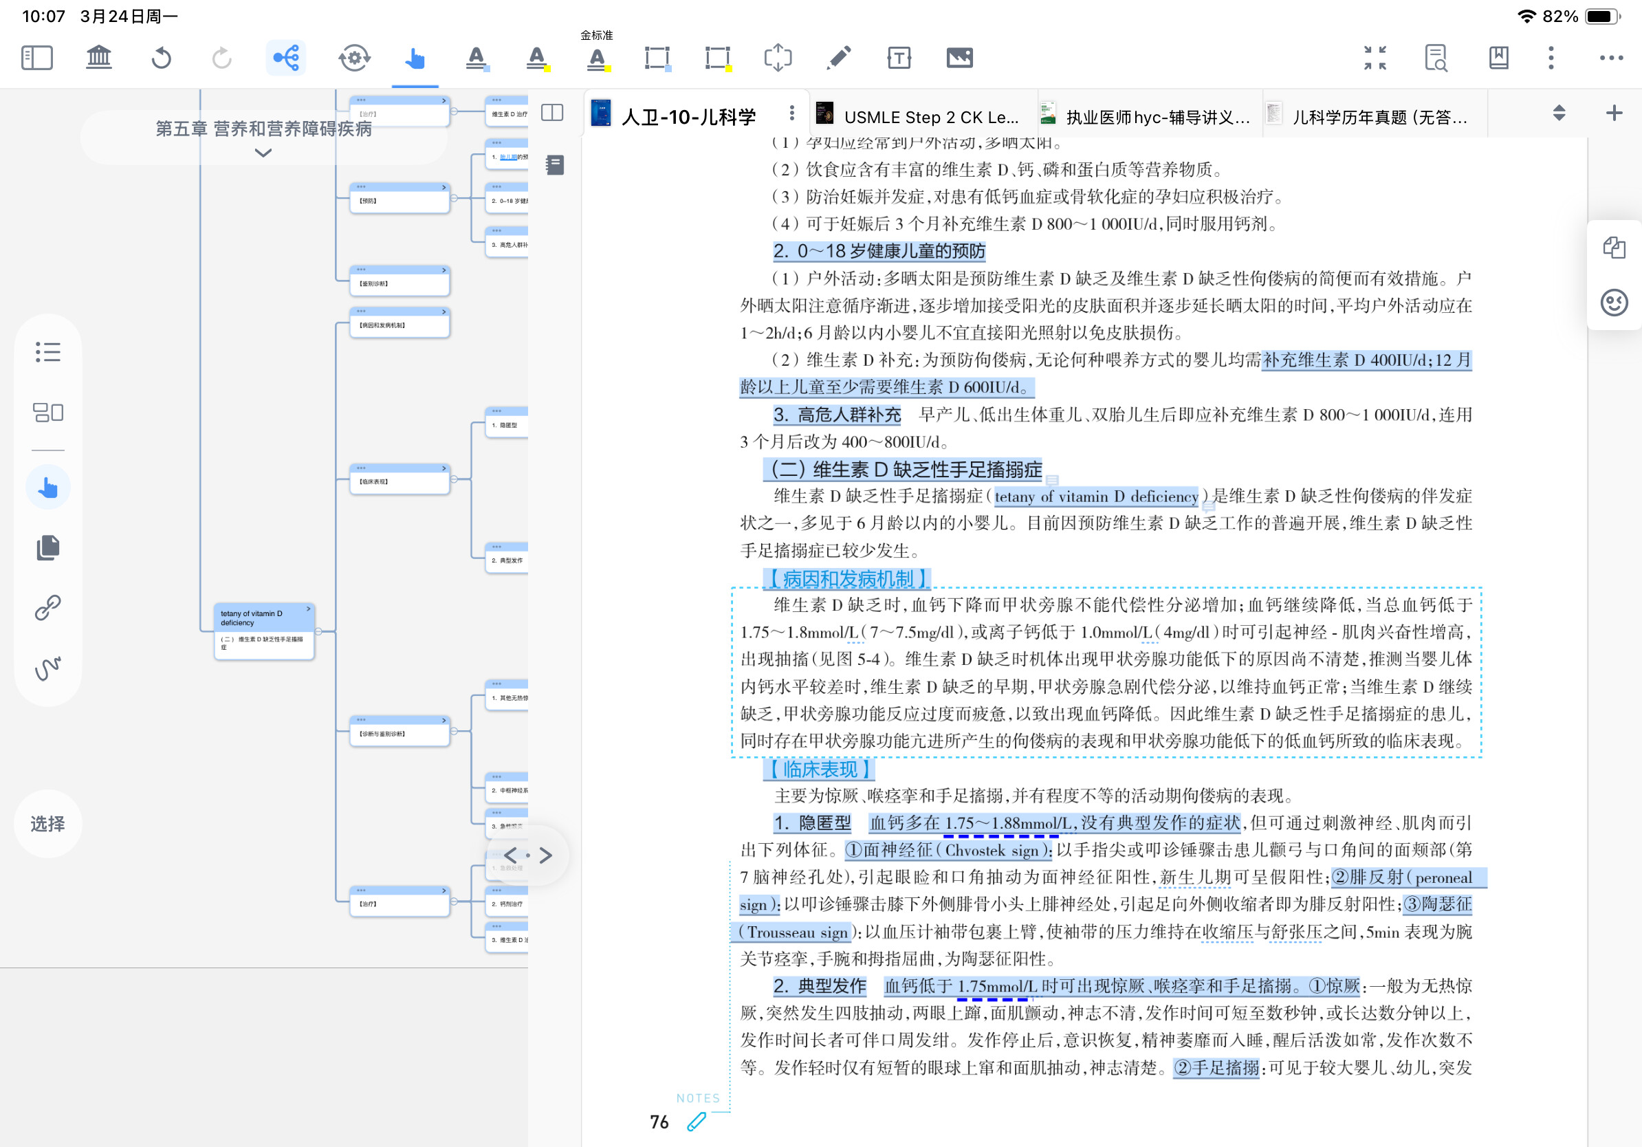Open the horizontal ellipsis more menu
The width and height of the screenshot is (1642, 1147).
1611,58
